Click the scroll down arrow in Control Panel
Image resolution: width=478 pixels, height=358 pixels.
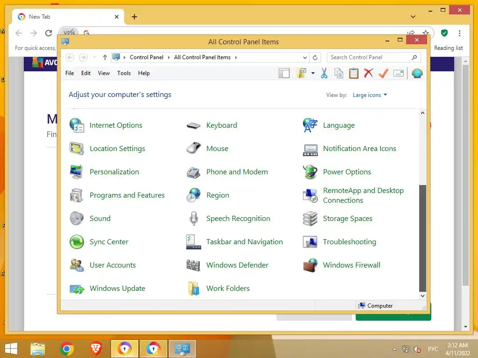(422, 296)
